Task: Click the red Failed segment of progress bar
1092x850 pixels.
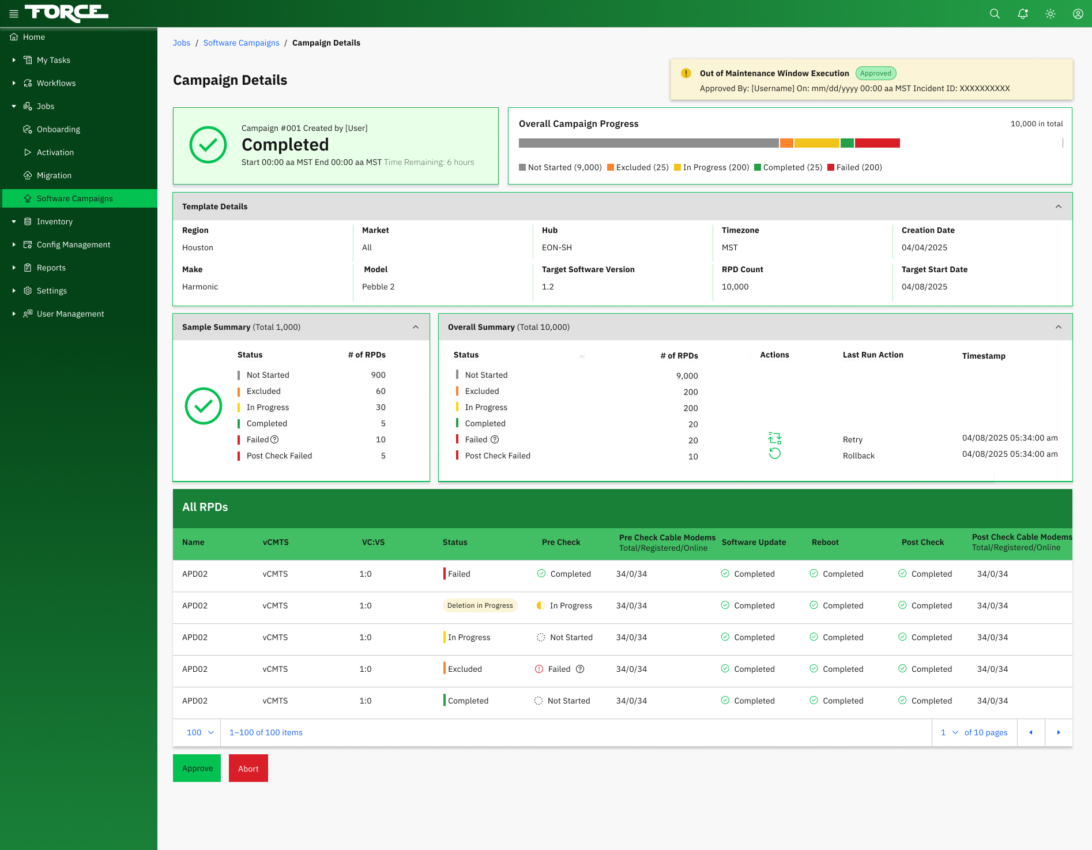Action: (877, 143)
